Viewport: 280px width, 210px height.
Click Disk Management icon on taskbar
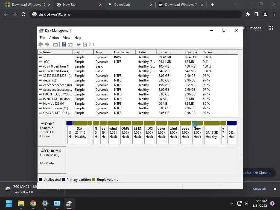pyautogui.click(x=69, y=203)
